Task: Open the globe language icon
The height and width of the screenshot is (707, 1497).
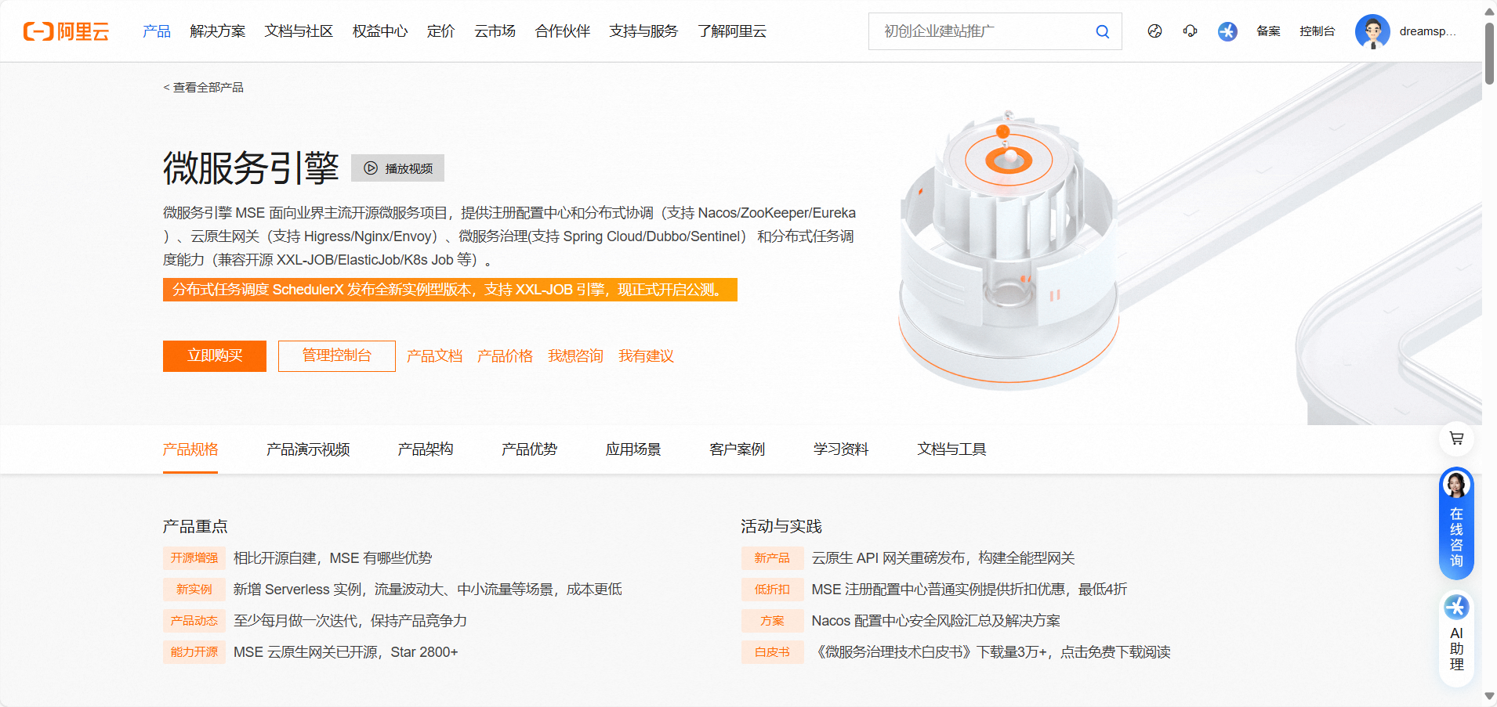Action: (1154, 31)
